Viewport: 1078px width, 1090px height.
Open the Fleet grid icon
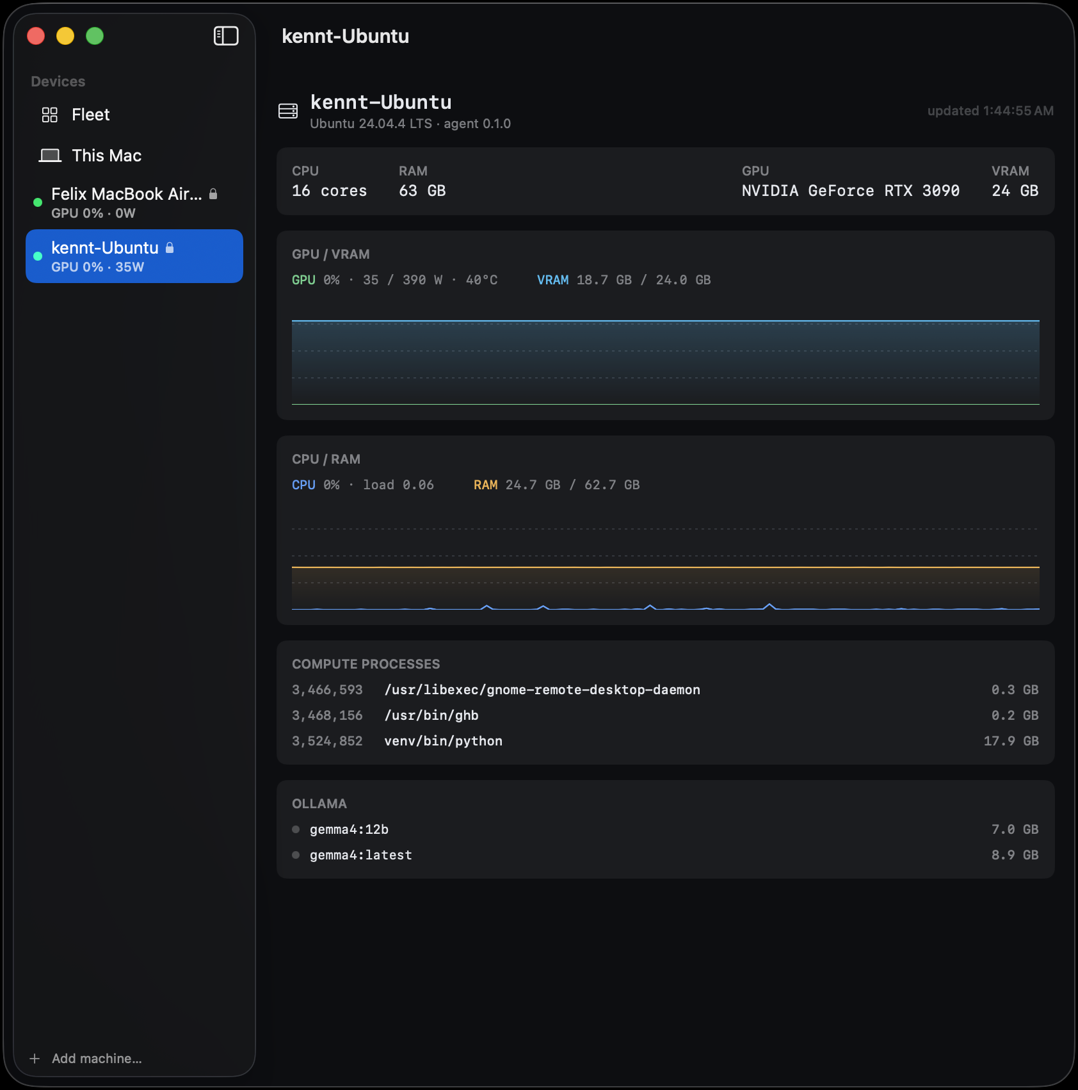pos(50,115)
